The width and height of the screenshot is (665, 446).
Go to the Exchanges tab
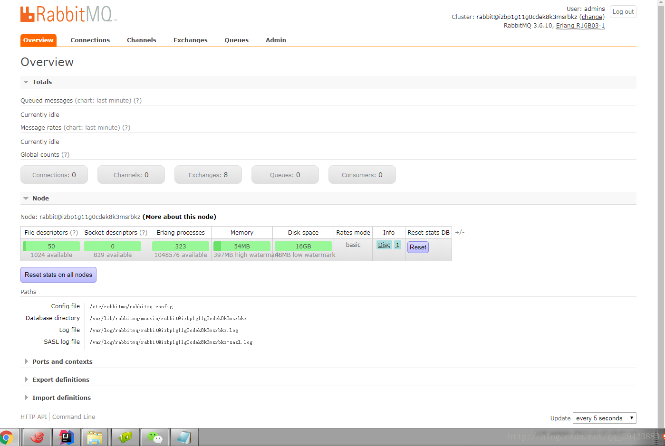[x=191, y=40]
